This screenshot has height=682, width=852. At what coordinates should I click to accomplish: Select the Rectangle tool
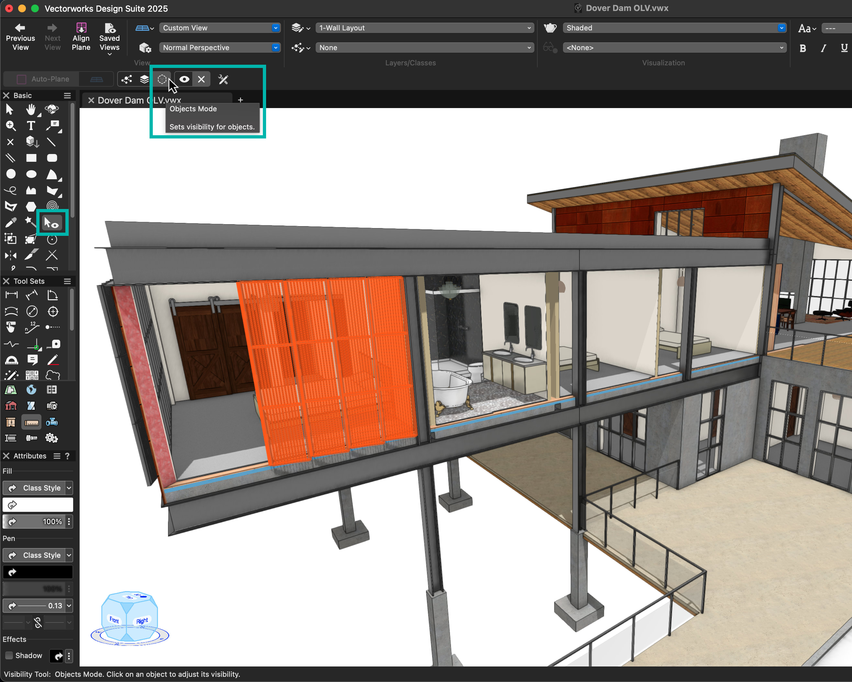(31, 158)
